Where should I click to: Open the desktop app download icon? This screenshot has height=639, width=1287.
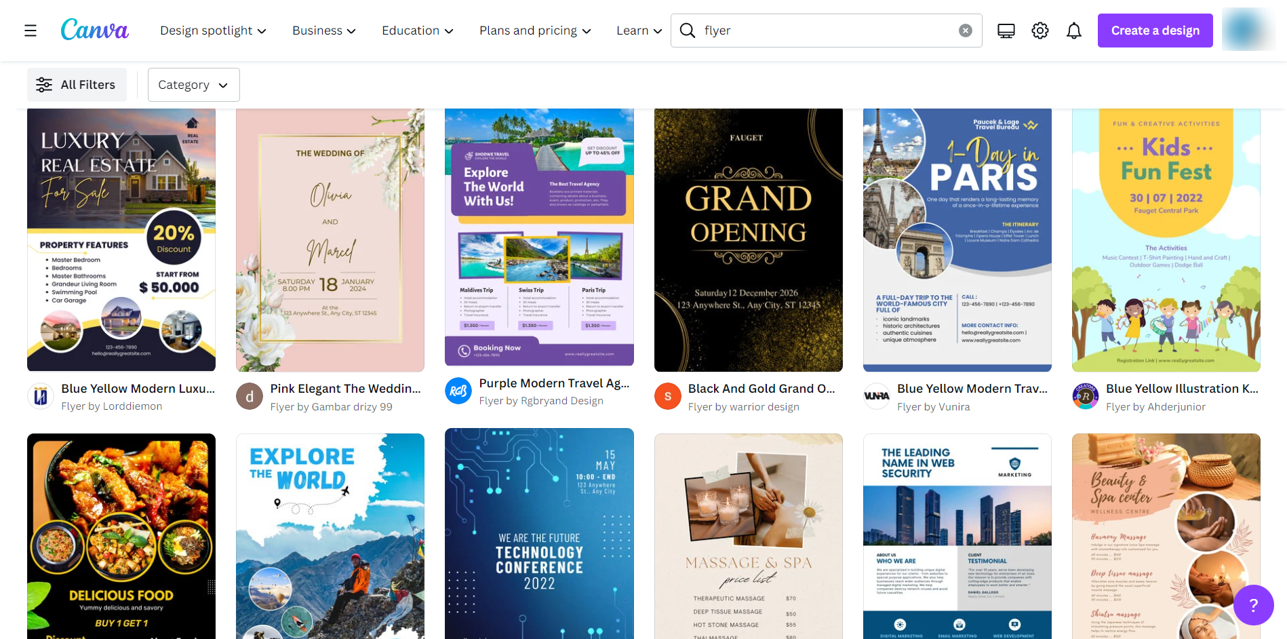click(1006, 31)
